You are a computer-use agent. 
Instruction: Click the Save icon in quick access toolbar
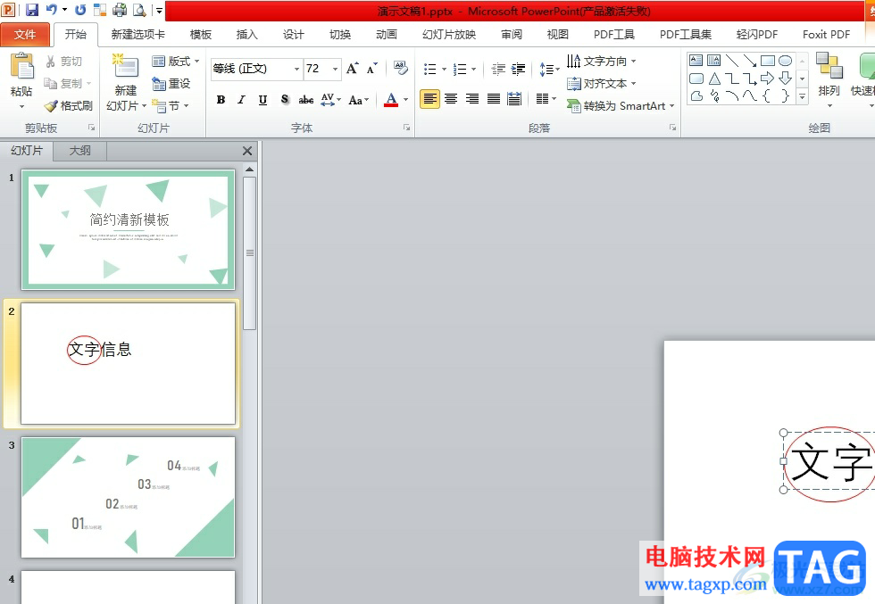coord(32,10)
